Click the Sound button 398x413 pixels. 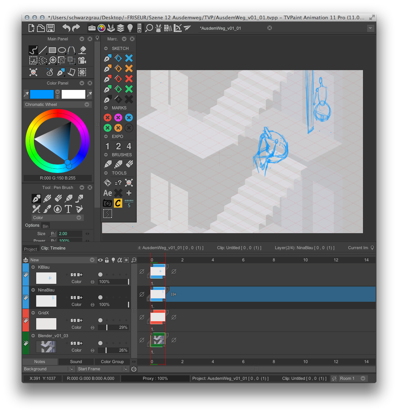(76, 362)
